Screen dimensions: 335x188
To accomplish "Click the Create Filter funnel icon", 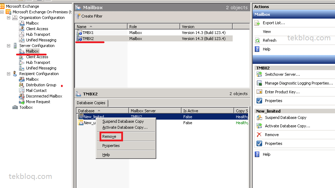I will (x=78, y=16).
